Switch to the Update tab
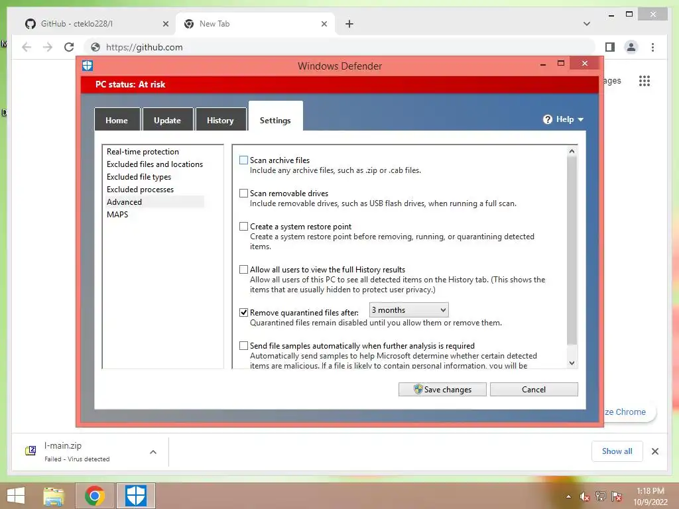The height and width of the screenshot is (509, 679). pos(168,119)
